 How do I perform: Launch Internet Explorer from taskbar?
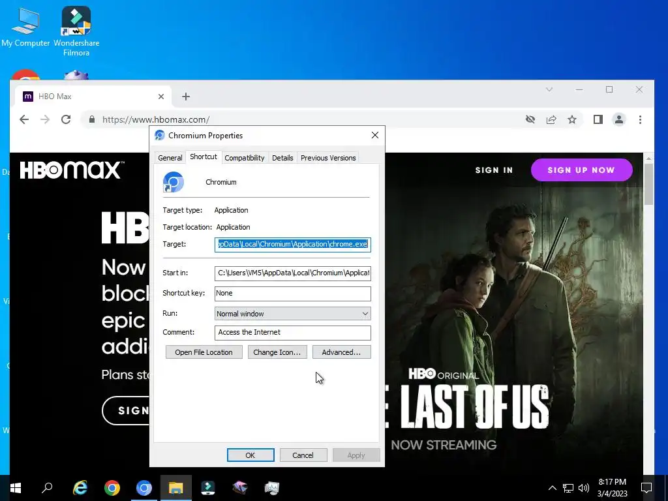[x=80, y=488]
